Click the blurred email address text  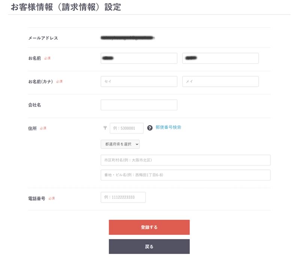click(x=127, y=38)
